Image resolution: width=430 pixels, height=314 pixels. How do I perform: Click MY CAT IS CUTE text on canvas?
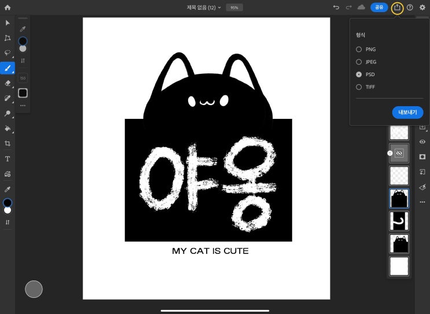[x=210, y=251]
